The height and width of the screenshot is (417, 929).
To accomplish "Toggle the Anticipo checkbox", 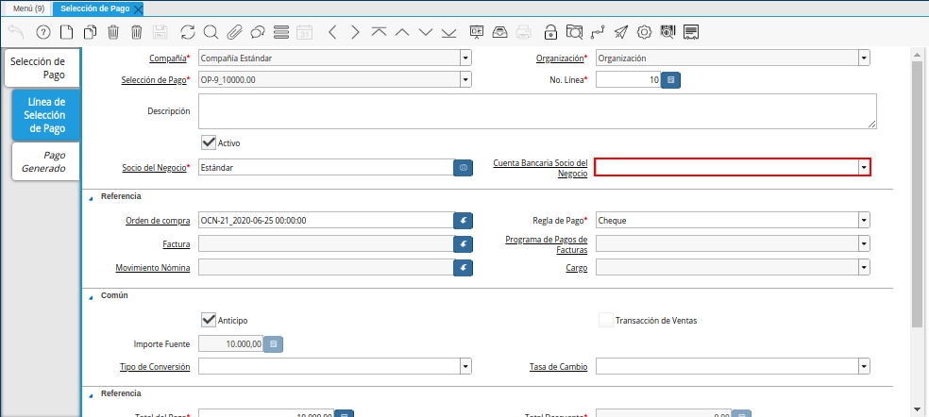I will click(209, 320).
